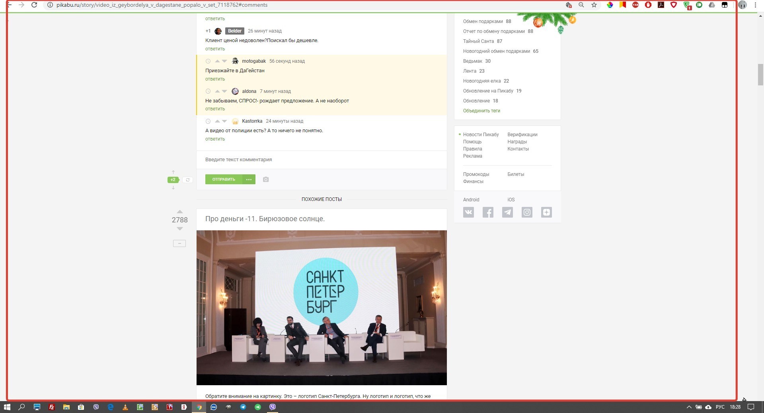
Task: Reply to aldona's comment
Action: point(215,109)
